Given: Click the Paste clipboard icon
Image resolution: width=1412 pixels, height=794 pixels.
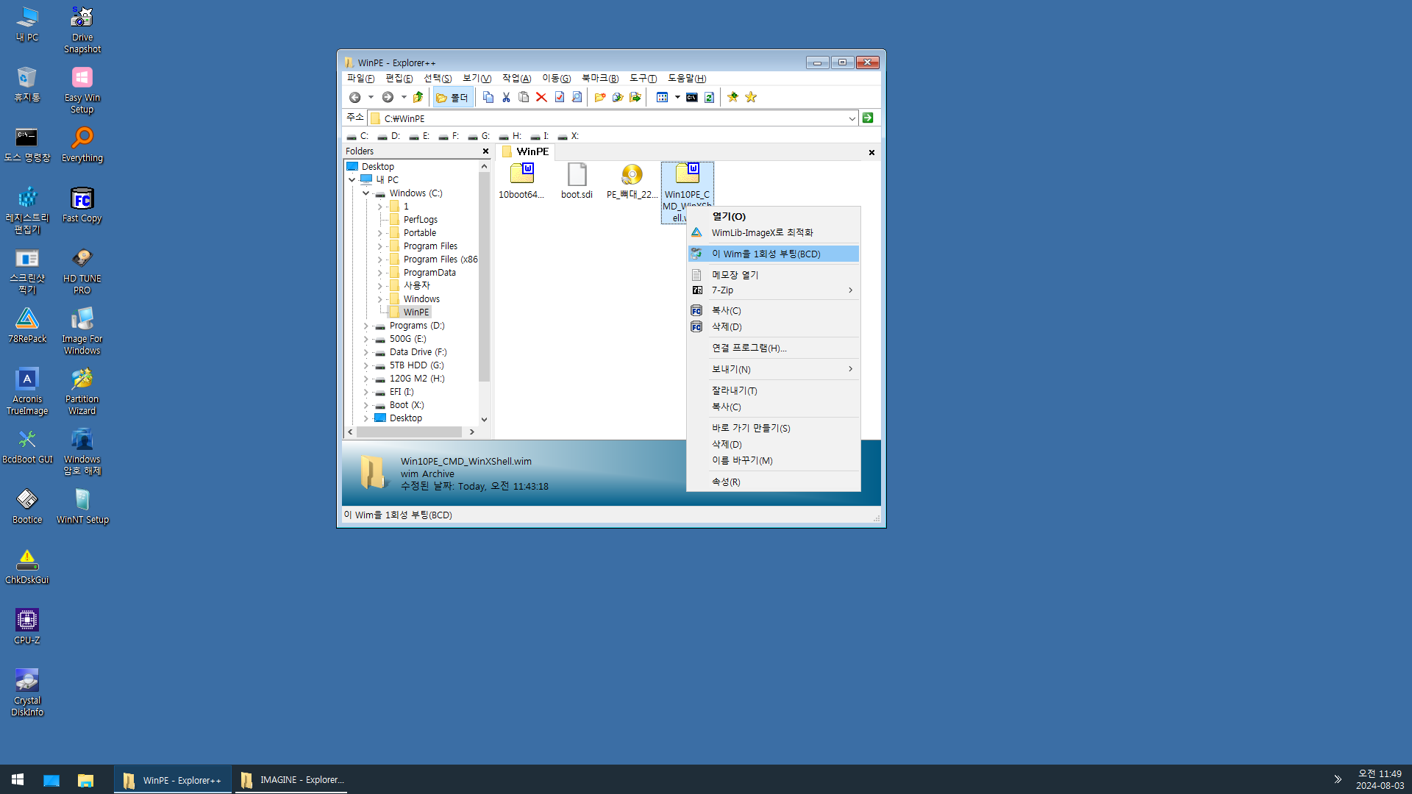Looking at the screenshot, I should click(x=524, y=97).
